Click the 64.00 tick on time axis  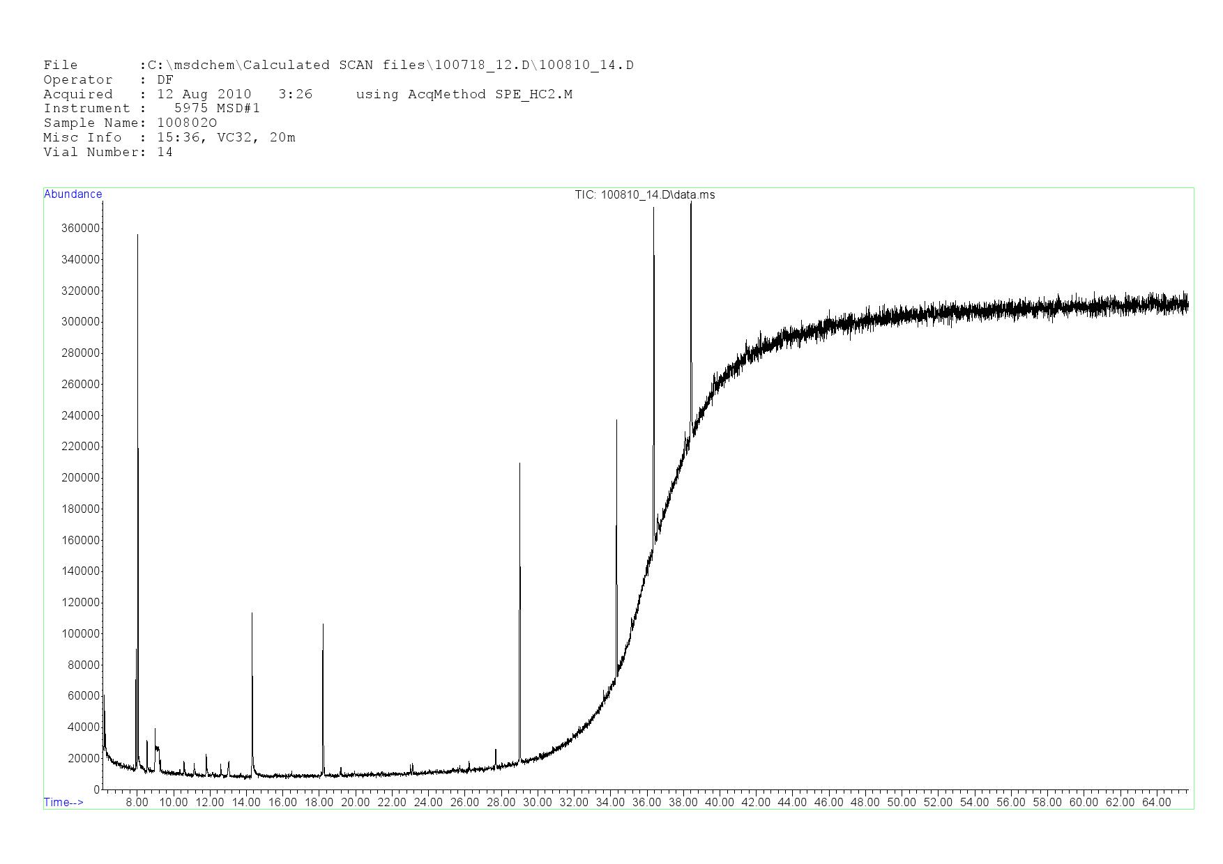click(1156, 802)
